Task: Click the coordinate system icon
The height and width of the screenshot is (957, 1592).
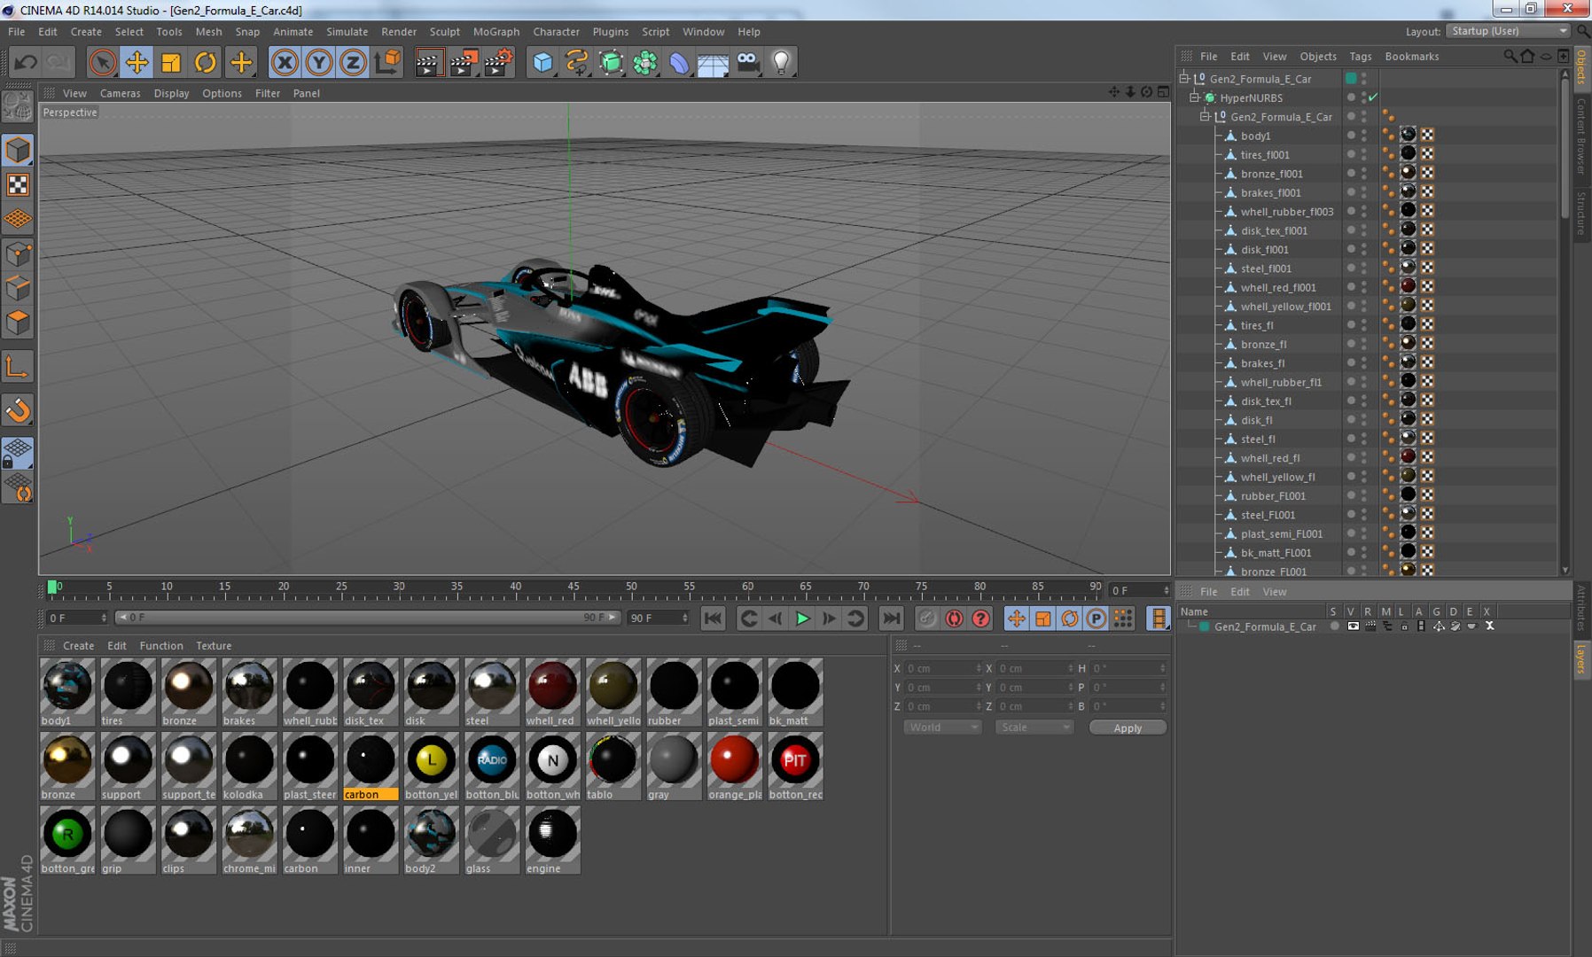Action: [387, 62]
